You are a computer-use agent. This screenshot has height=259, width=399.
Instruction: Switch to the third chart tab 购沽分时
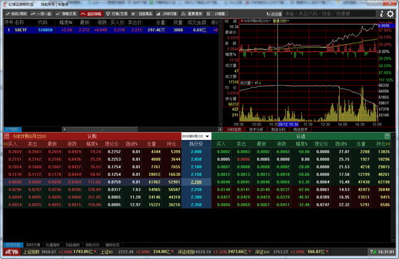pos(278,129)
